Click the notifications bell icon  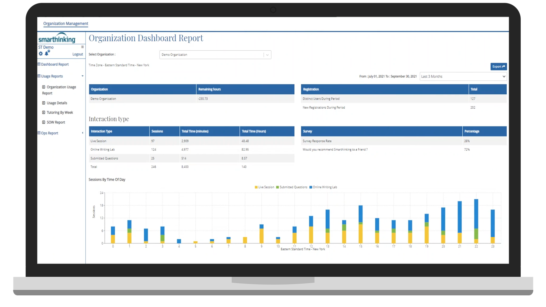click(x=47, y=53)
